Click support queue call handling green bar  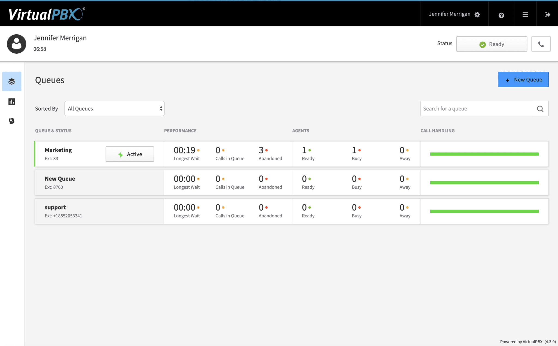(484, 211)
